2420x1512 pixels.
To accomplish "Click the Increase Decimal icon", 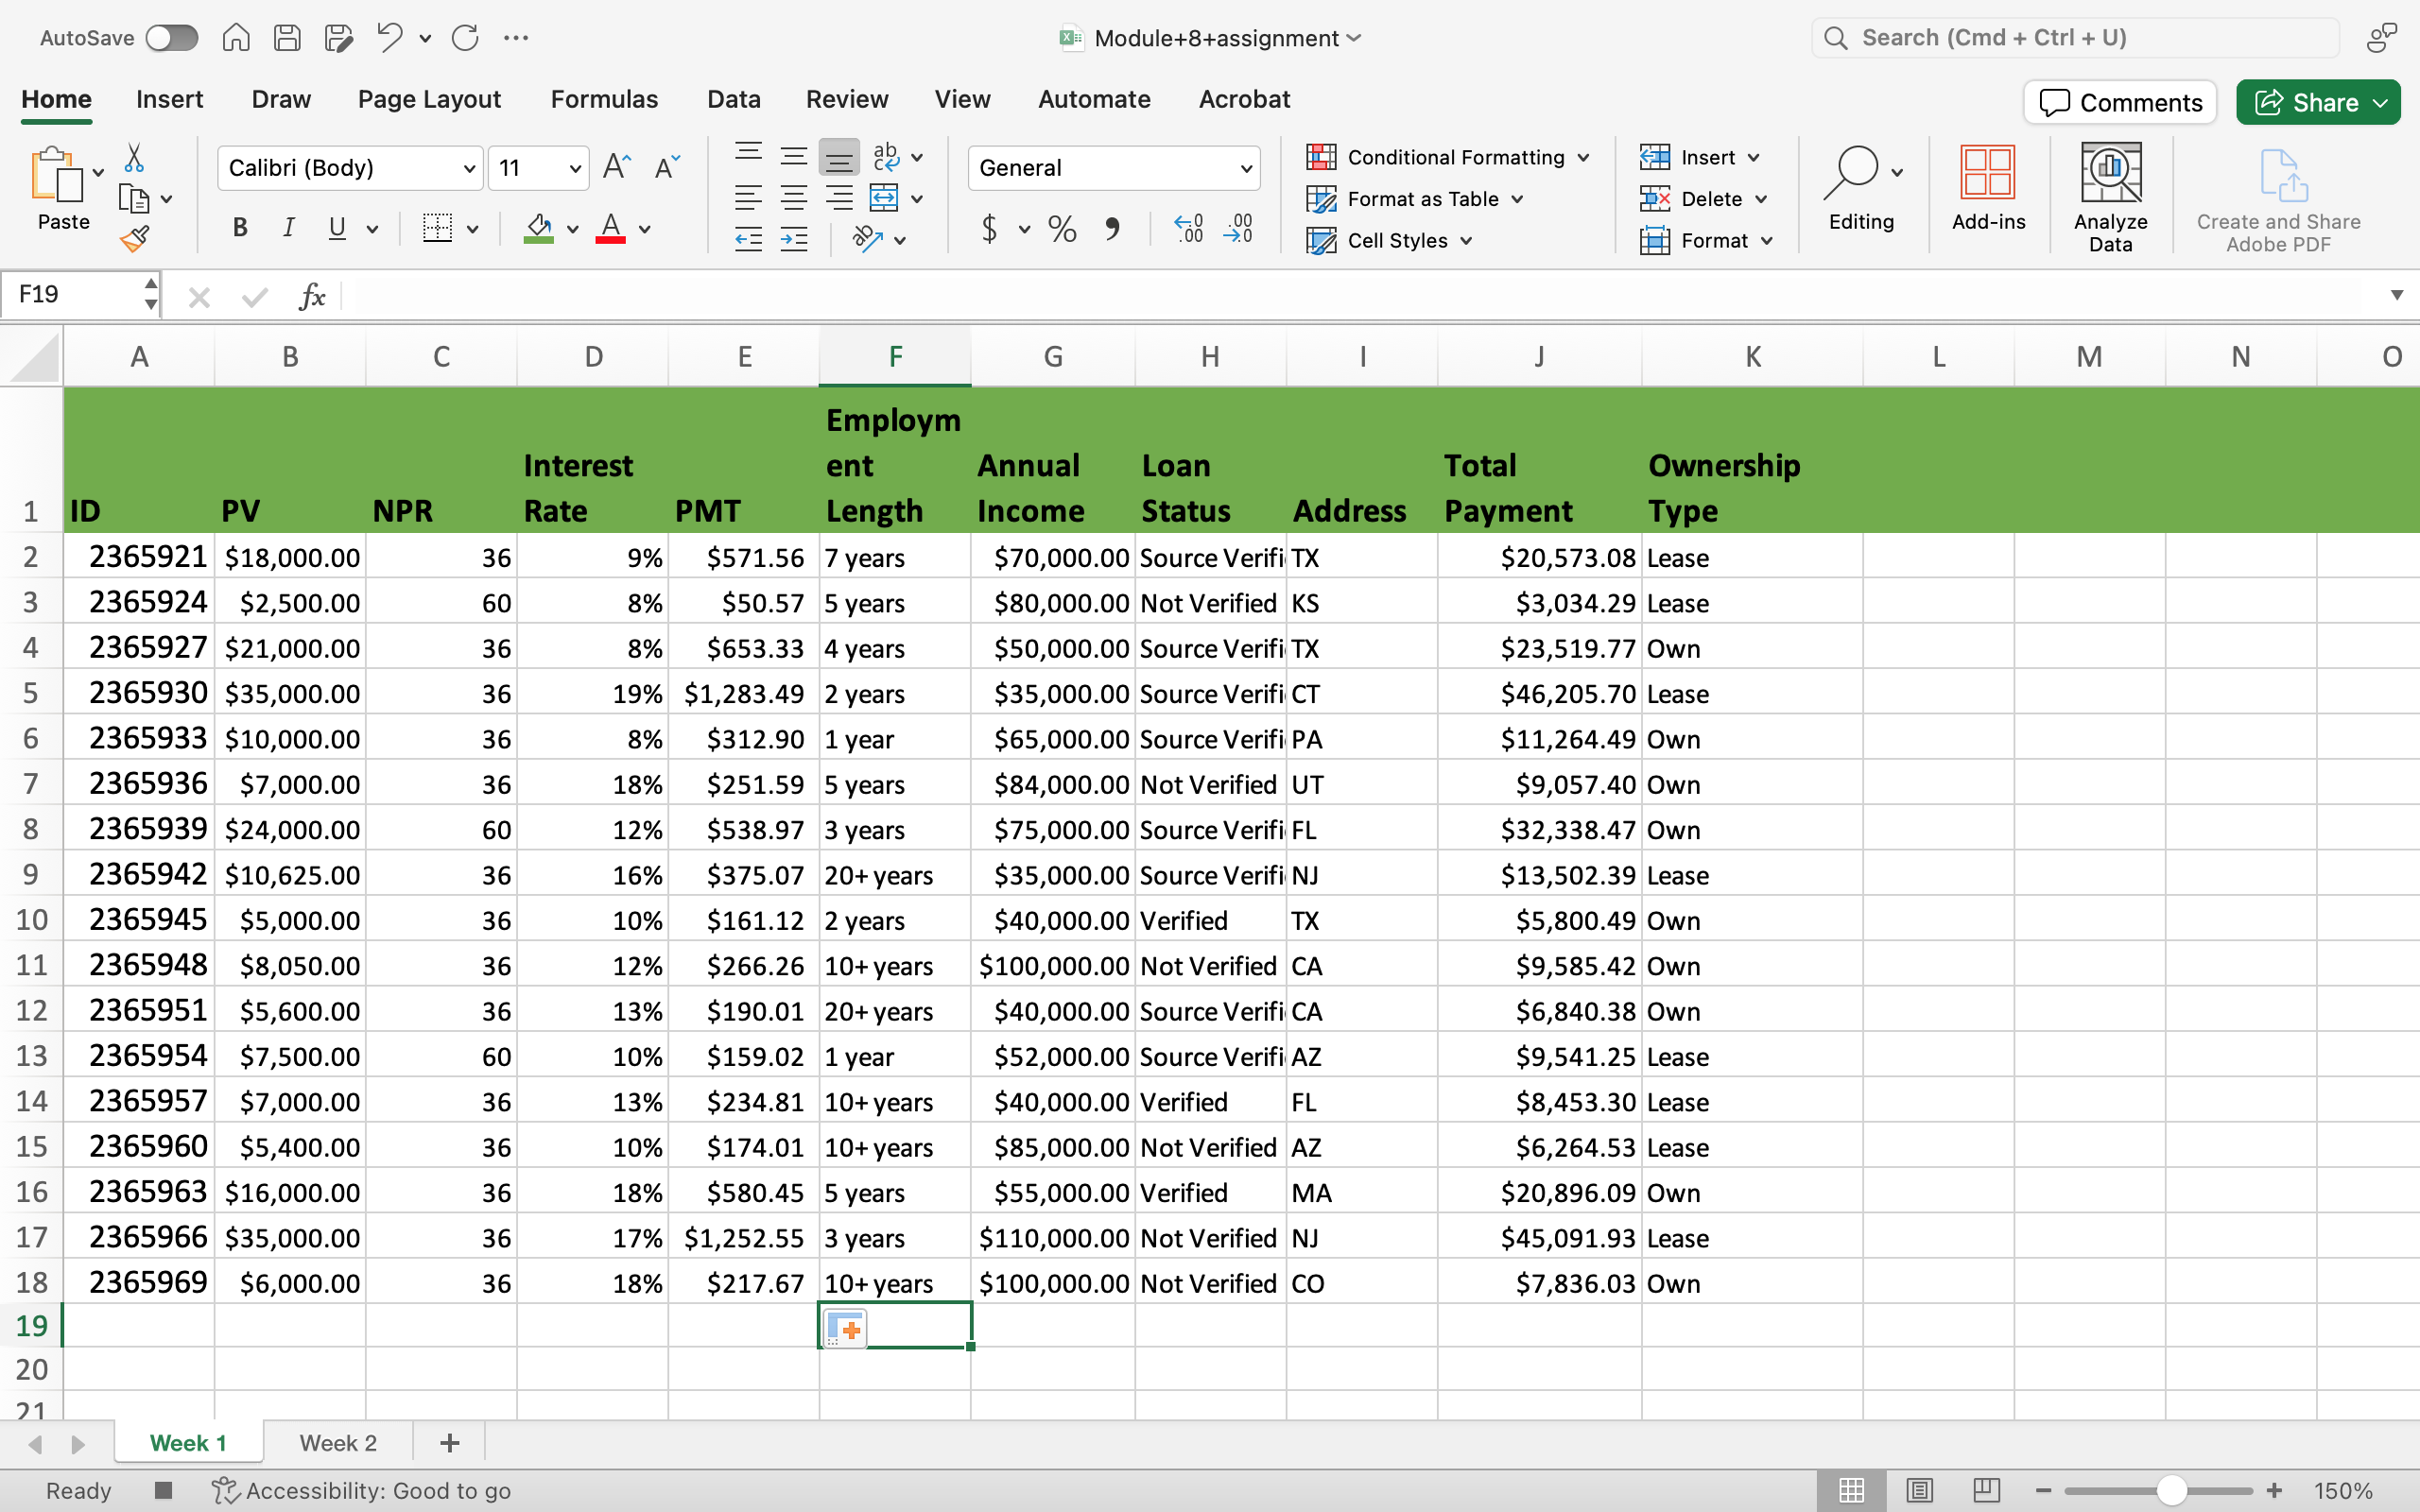I will click(1188, 229).
